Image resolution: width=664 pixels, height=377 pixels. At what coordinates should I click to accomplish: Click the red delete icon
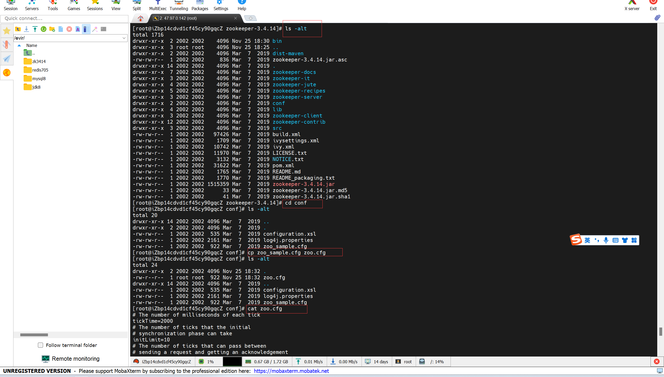[x=69, y=29]
